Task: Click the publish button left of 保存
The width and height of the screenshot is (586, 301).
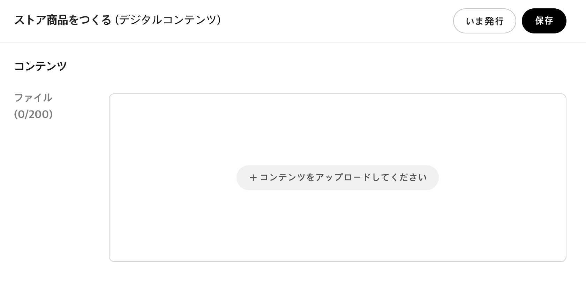Action: pyautogui.click(x=484, y=21)
